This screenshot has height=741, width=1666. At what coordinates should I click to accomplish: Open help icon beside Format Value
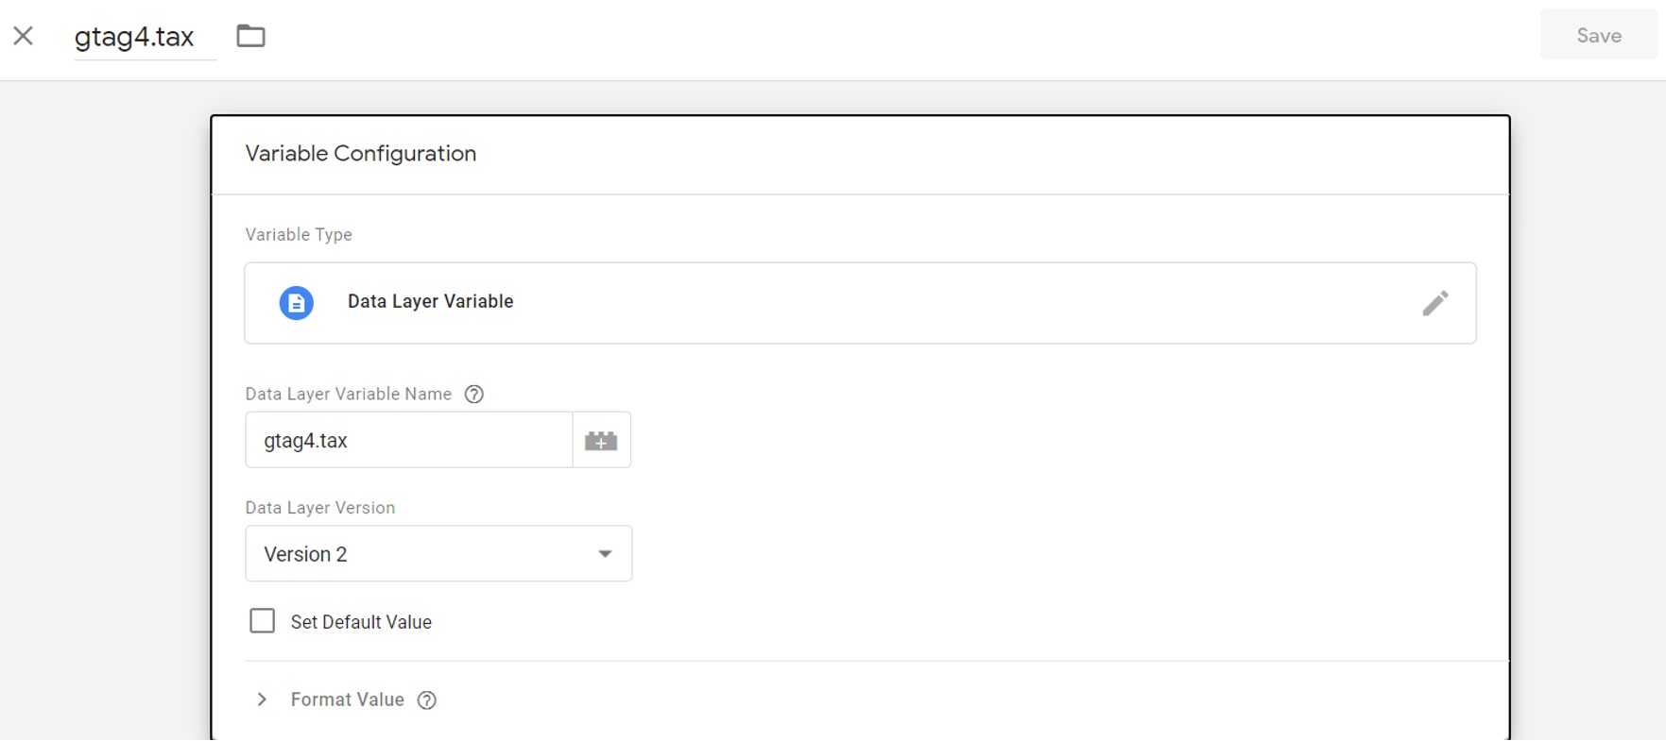pos(427,700)
